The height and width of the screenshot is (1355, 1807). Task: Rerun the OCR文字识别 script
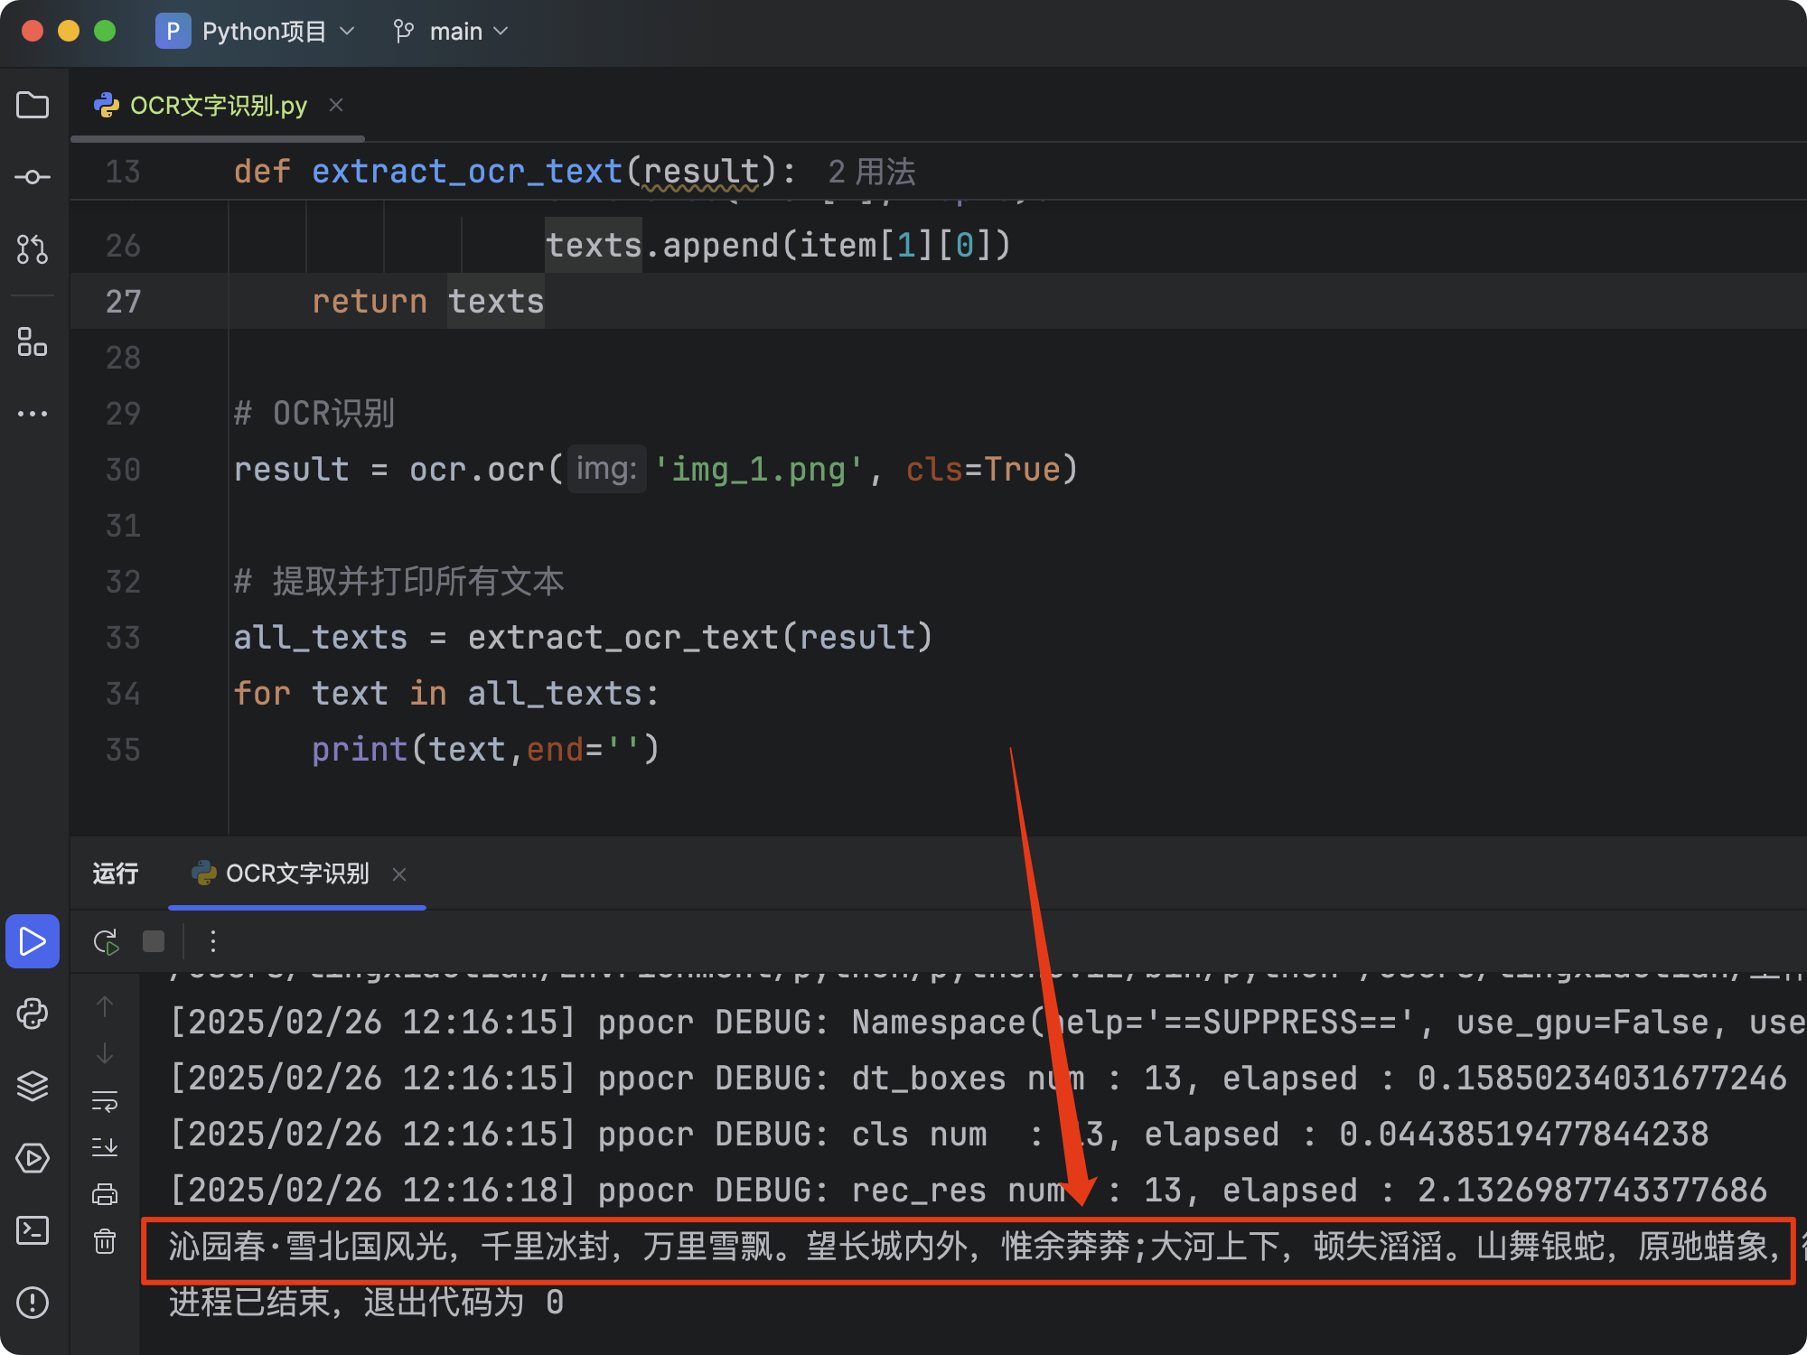(x=106, y=942)
